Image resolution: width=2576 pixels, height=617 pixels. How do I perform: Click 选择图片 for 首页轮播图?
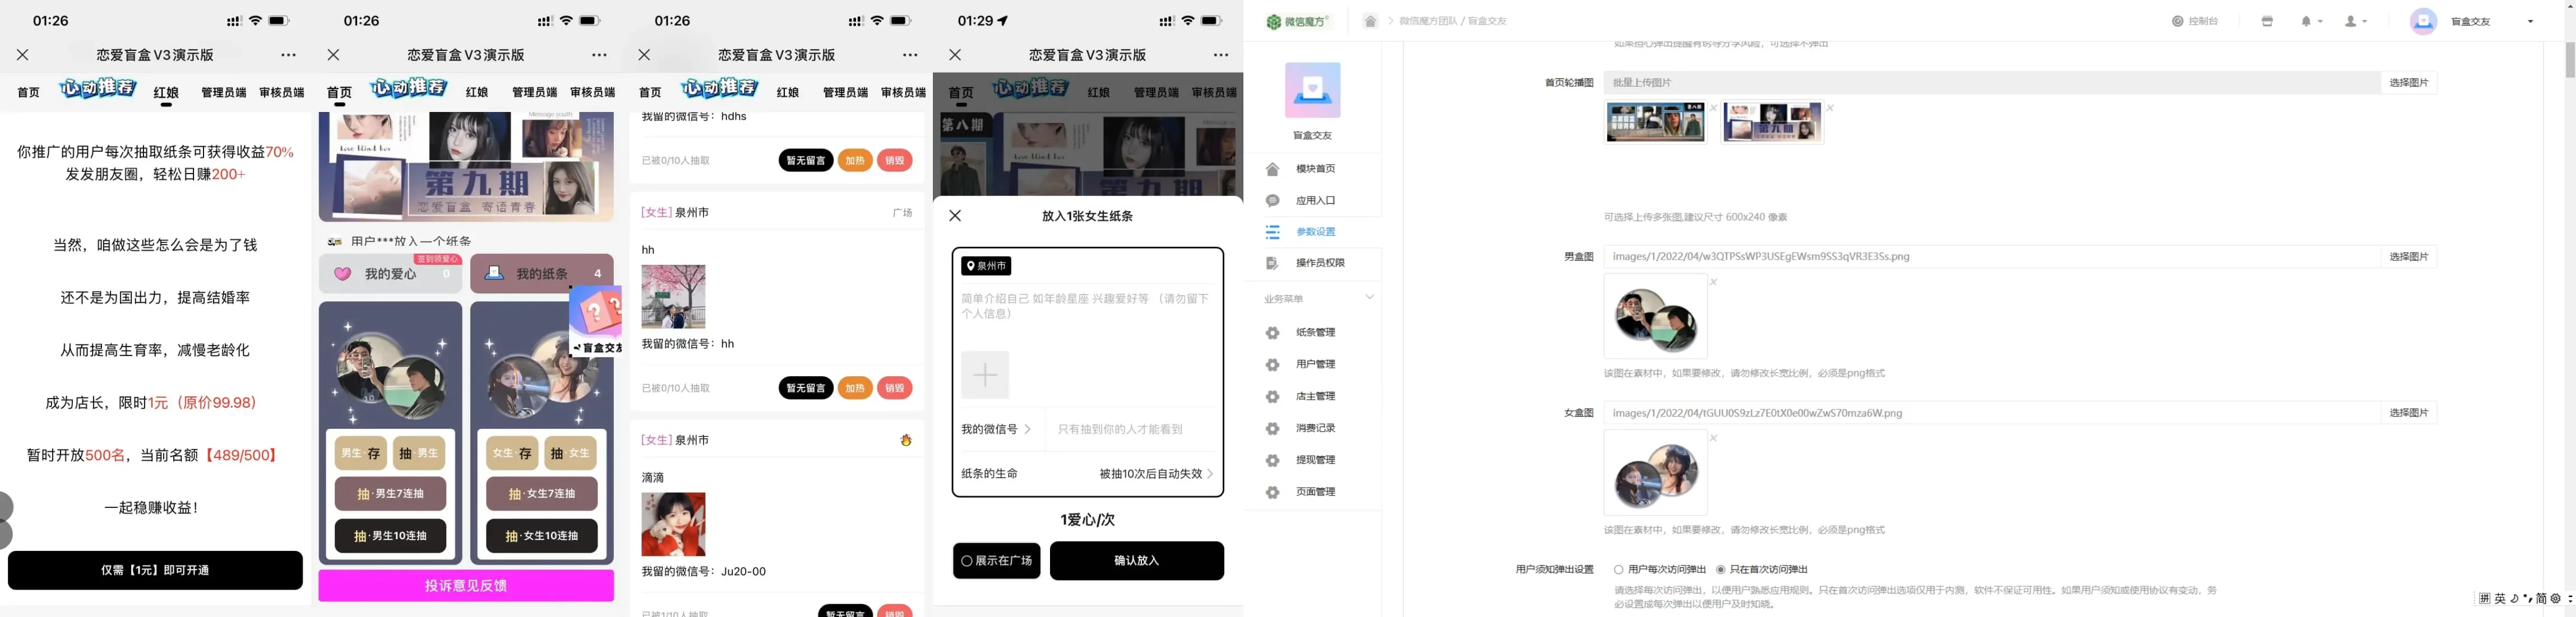tap(2409, 83)
